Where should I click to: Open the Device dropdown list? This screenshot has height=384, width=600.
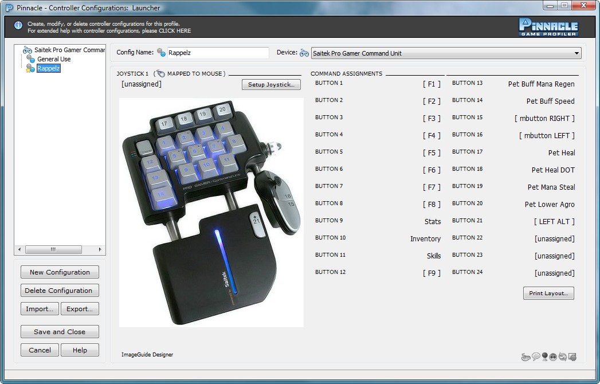[x=446, y=53]
